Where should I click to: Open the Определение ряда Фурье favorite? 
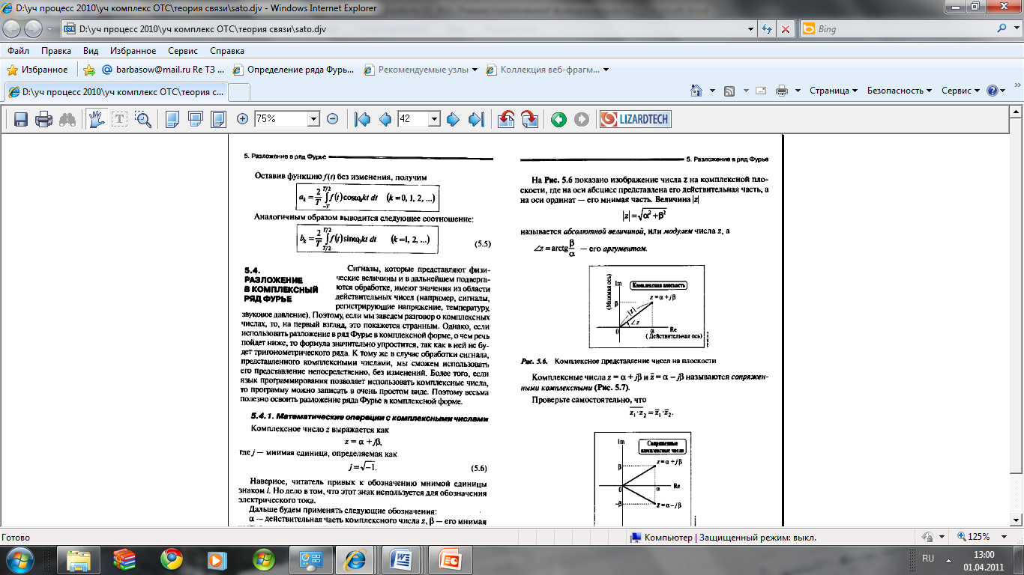293,70
